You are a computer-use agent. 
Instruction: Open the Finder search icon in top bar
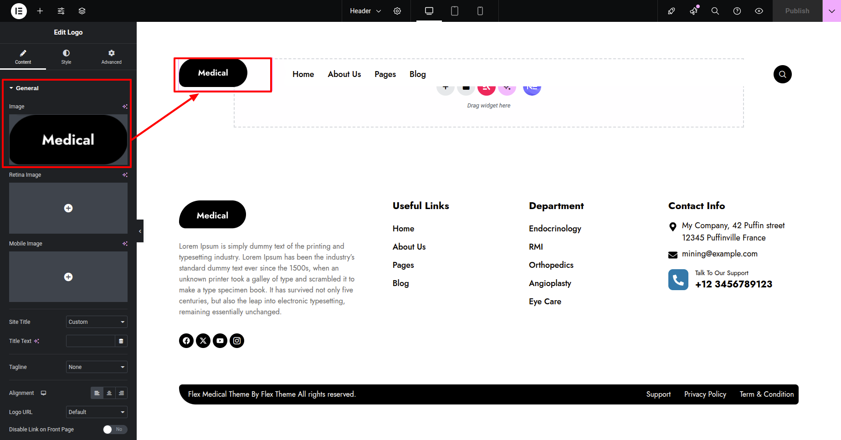[x=715, y=11]
